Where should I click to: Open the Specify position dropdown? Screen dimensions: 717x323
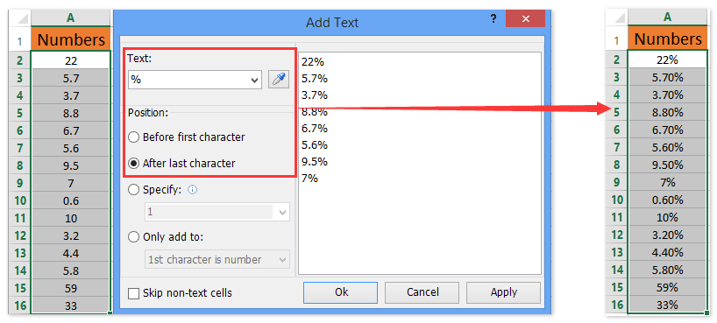(x=282, y=213)
